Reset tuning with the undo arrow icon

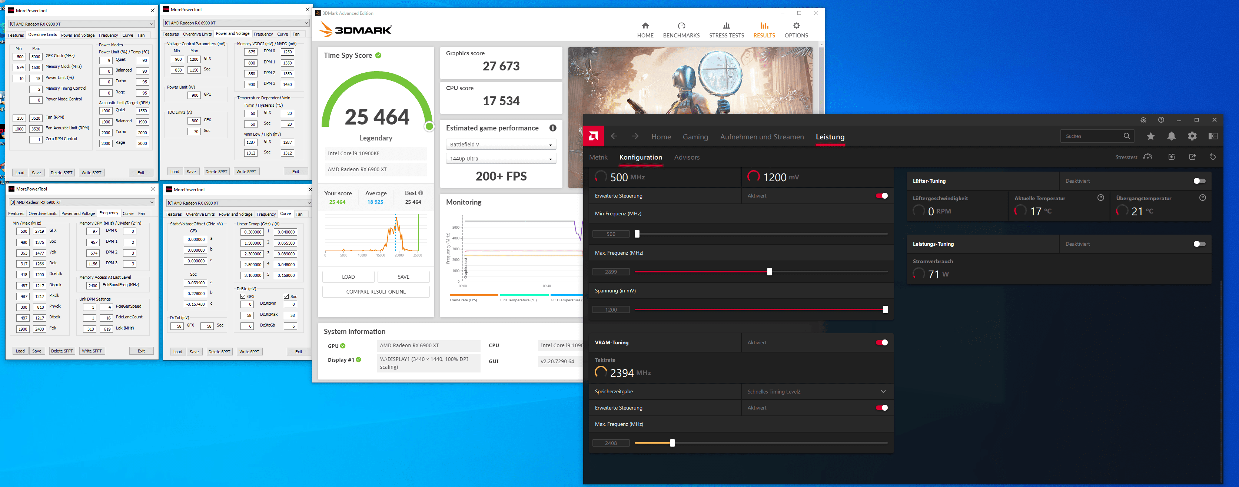pos(1213,157)
